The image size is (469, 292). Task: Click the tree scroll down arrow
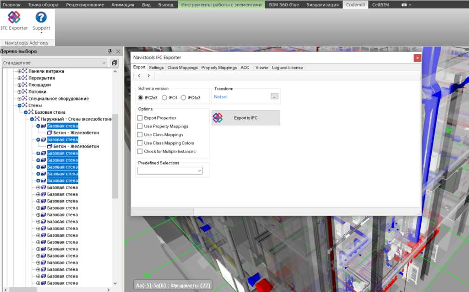pos(115,283)
